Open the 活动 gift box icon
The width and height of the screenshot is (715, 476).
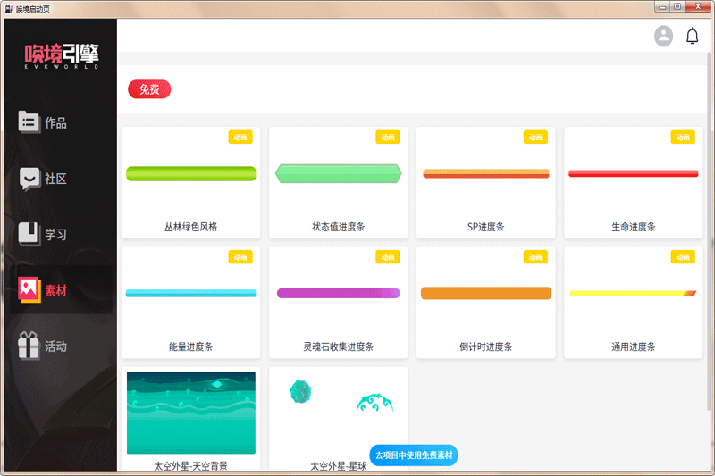[29, 346]
